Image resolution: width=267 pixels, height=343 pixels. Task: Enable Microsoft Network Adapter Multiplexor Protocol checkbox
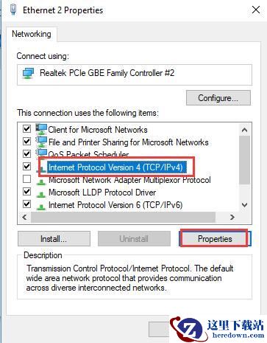(x=26, y=179)
